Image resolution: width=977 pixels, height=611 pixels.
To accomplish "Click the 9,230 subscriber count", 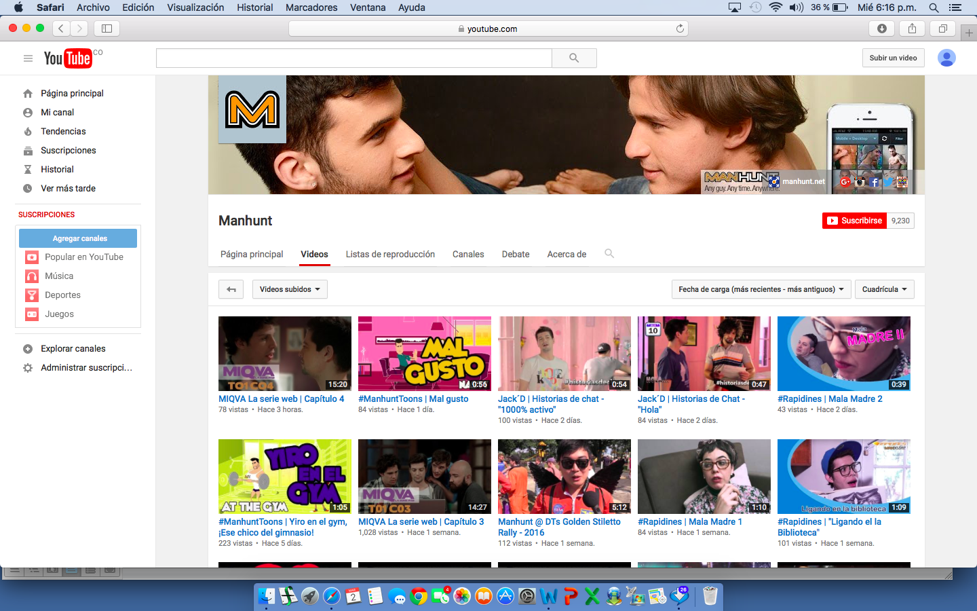I will click(x=900, y=221).
